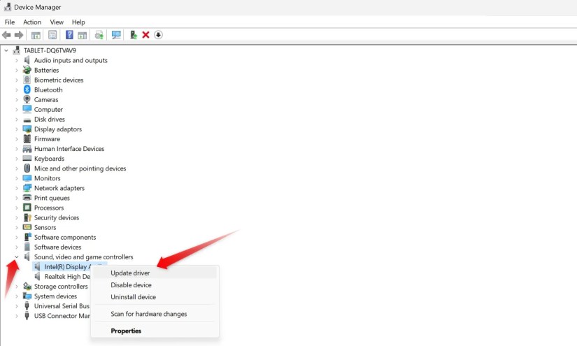
Task: Click the Firmware chip icon
Action: tap(27, 139)
